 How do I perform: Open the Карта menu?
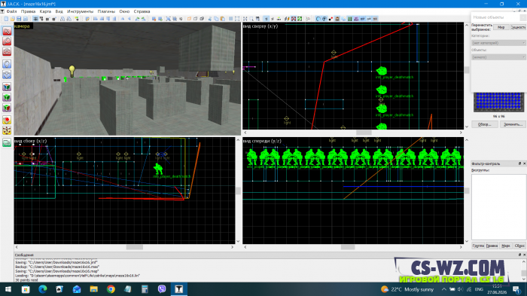[45, 11]
